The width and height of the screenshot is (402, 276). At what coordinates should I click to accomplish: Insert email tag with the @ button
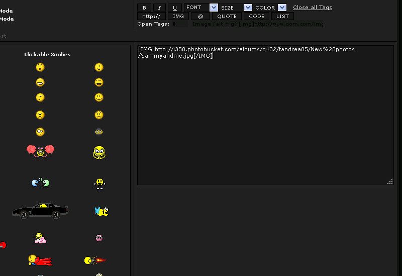200,16
